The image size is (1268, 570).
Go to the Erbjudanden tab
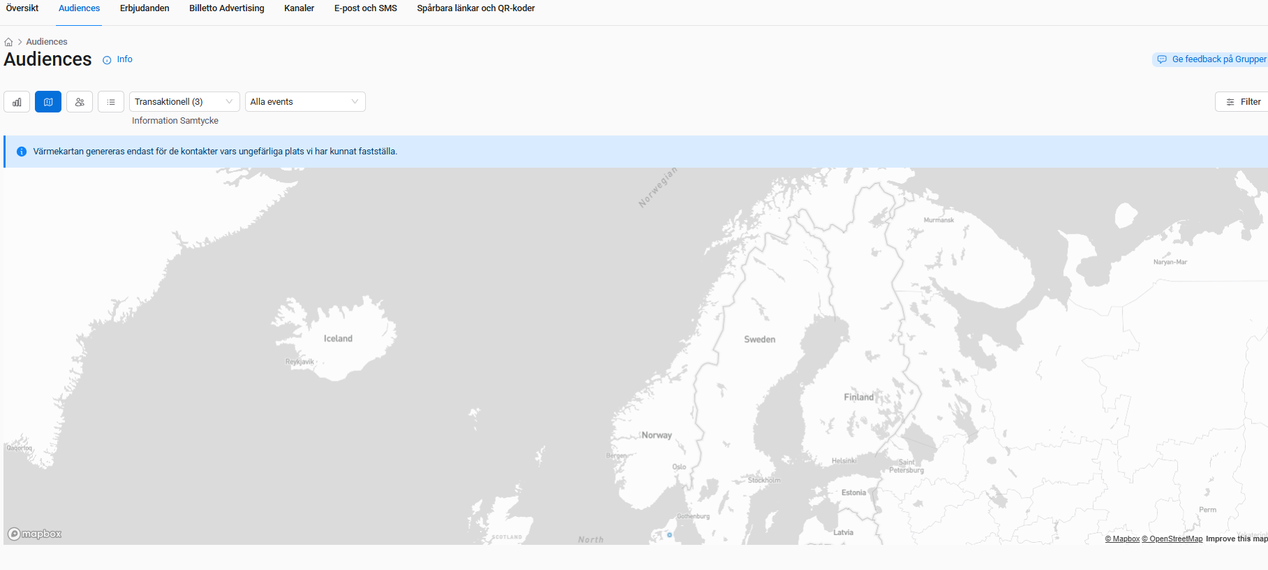(145, 8)
